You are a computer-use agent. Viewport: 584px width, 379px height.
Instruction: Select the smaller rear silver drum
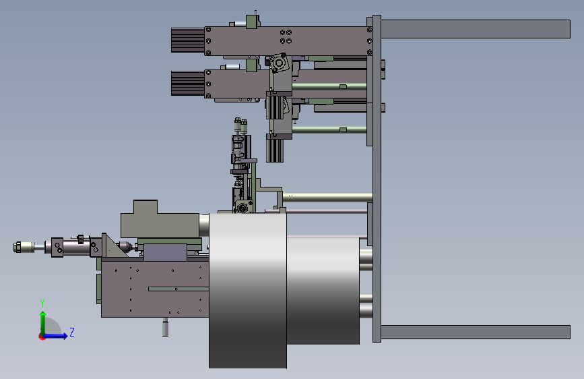coord(323,290)
